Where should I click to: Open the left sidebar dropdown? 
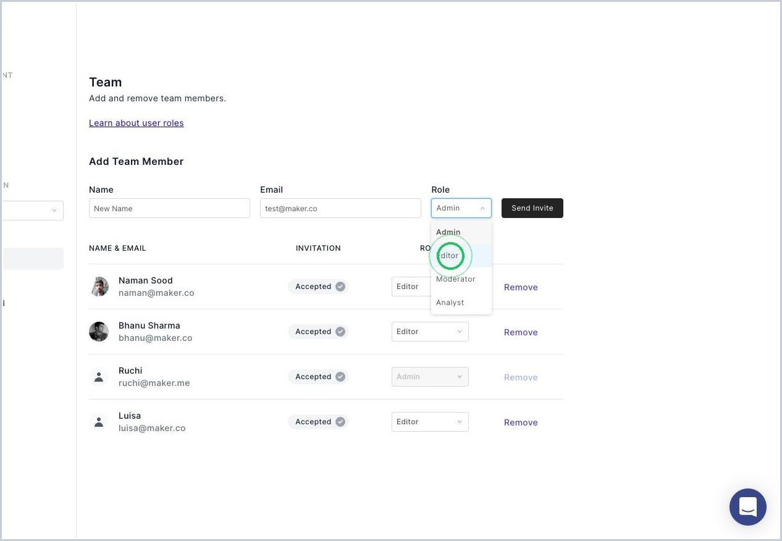tap(32, 211)
